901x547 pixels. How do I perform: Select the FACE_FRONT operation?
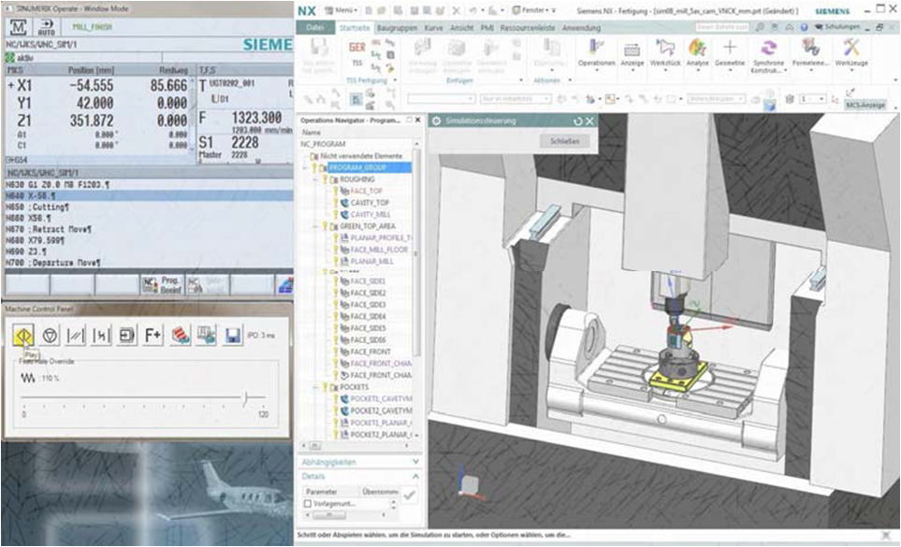tap(371, 352)
